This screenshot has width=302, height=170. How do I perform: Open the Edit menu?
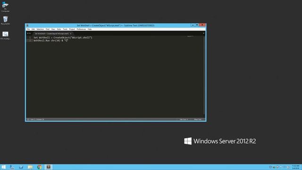coord(33,29)
